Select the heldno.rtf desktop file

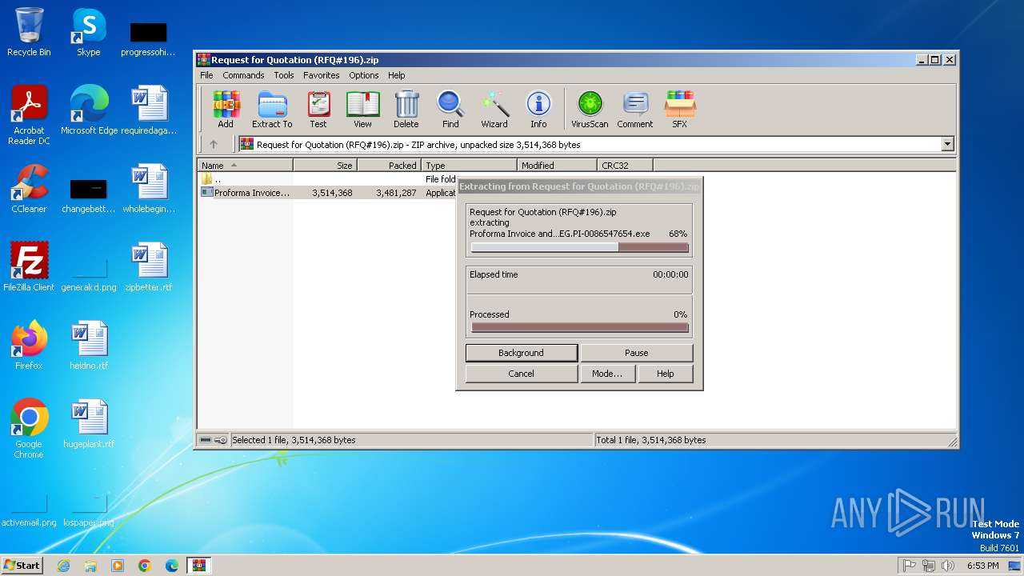pyautogui.click(x=89, y=346)
